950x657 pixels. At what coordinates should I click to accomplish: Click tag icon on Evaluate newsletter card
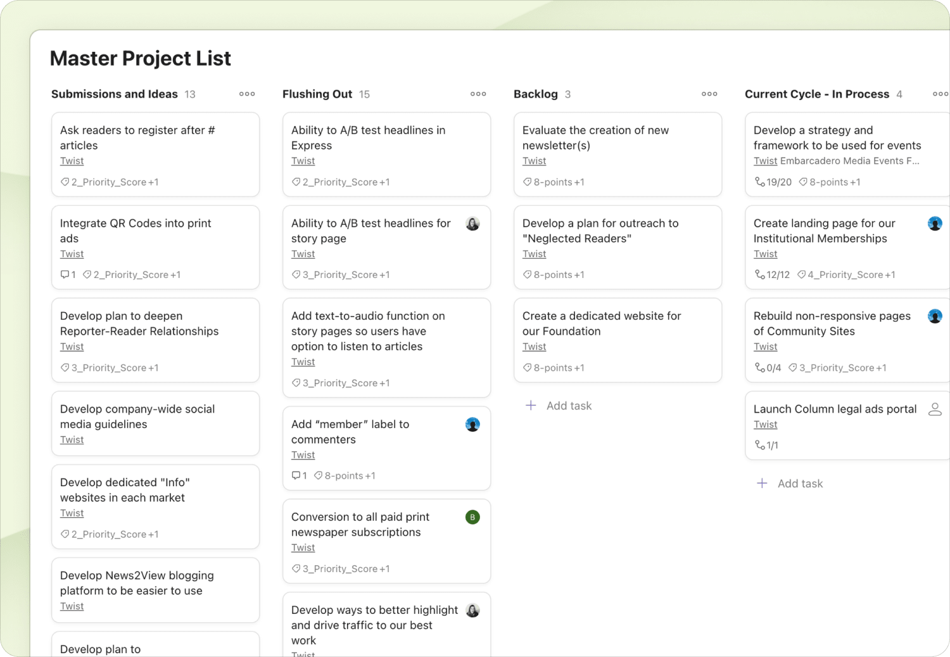[x=527, y=182]
